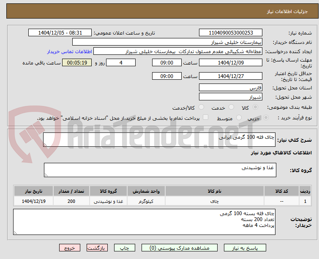
Task: Click the بازگشت back button
Action: [x=97, y=248]
